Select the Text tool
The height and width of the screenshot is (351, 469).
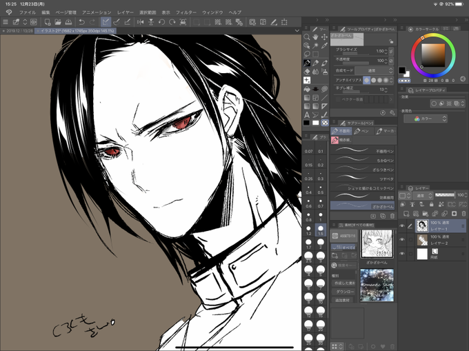(307, 114)
